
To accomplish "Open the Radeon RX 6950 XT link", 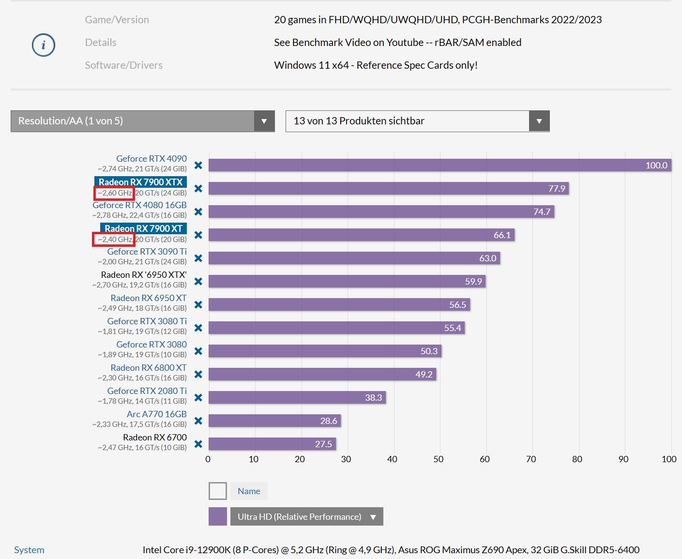I will click(x=149, y=298).
